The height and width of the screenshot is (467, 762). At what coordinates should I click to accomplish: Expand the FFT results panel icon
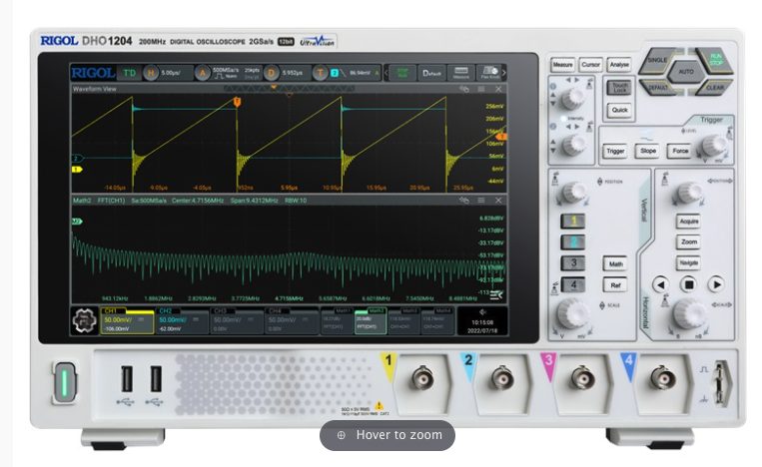pyautogui.click(x=496, y=294)
